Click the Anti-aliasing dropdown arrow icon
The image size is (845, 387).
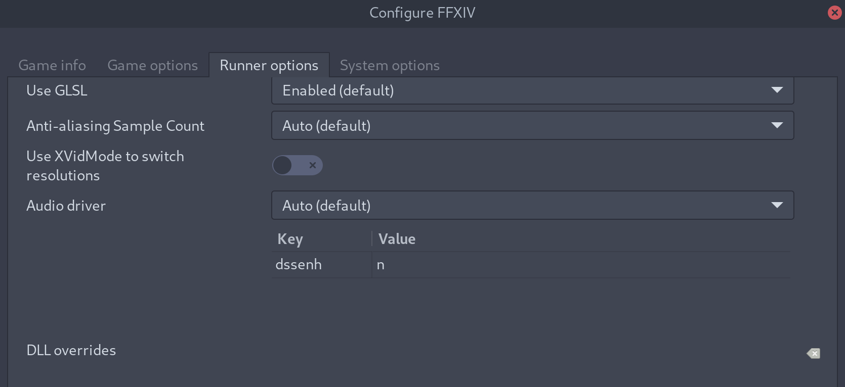[x=777, y=125]
